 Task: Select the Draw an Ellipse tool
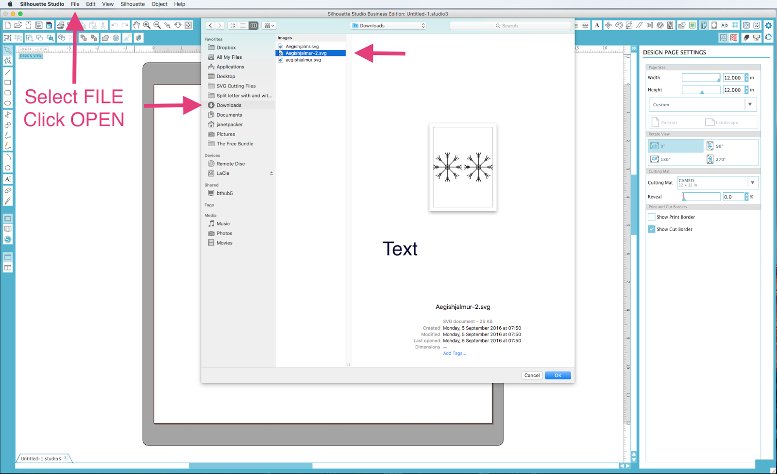click(8, 103)
